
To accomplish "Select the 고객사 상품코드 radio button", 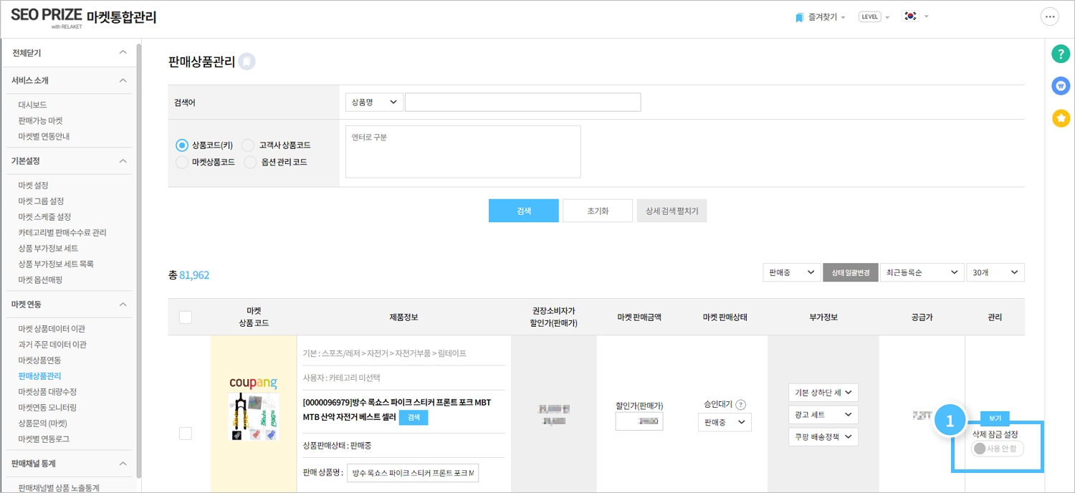I will point(248,145).
